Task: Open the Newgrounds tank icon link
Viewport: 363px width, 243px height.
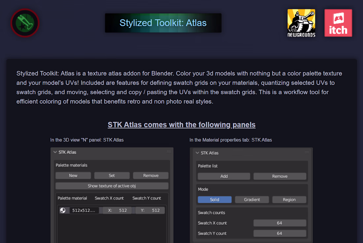Action: [301, 23]
